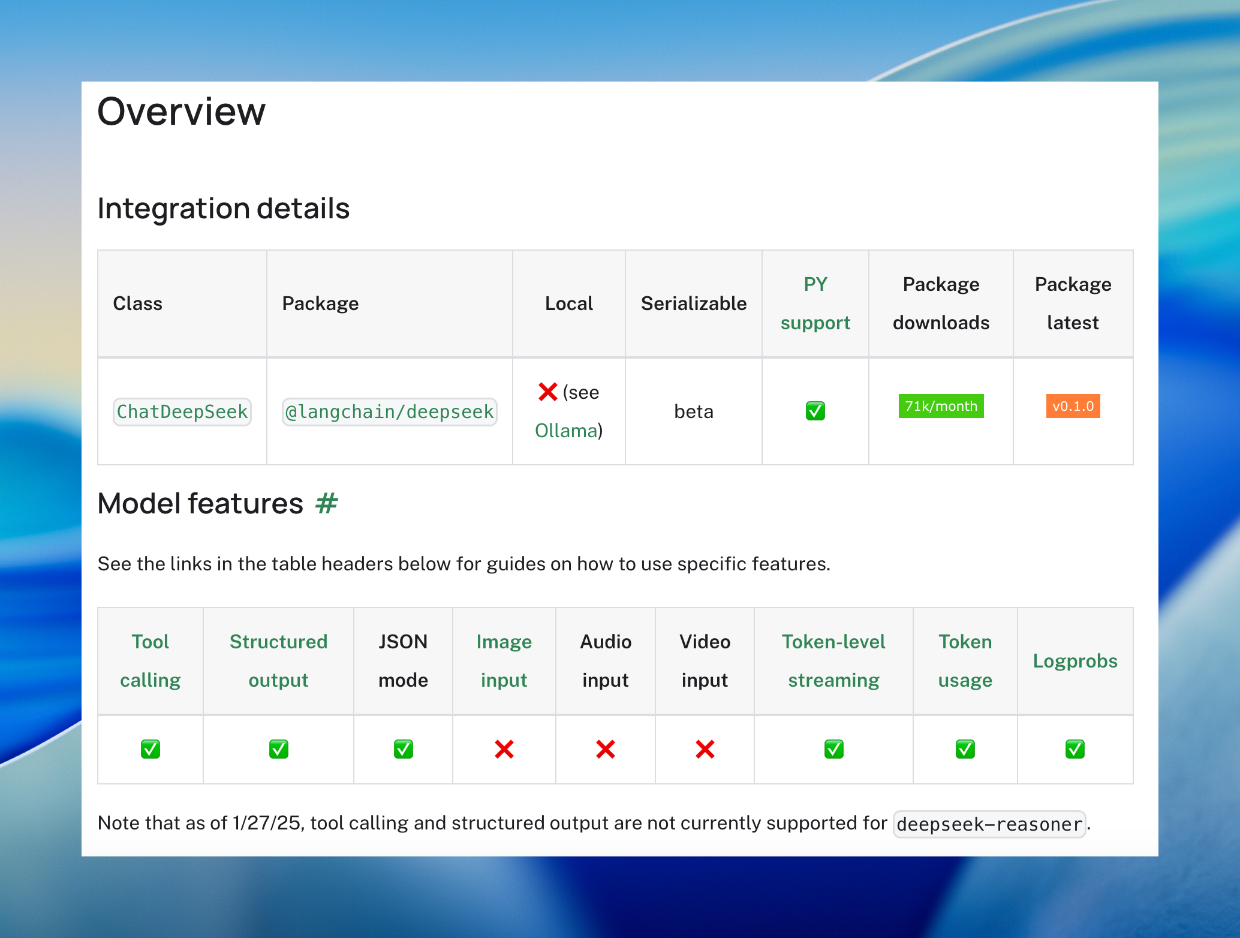
Task: Click red X under Video input
Action: click(x=705, y=749)
